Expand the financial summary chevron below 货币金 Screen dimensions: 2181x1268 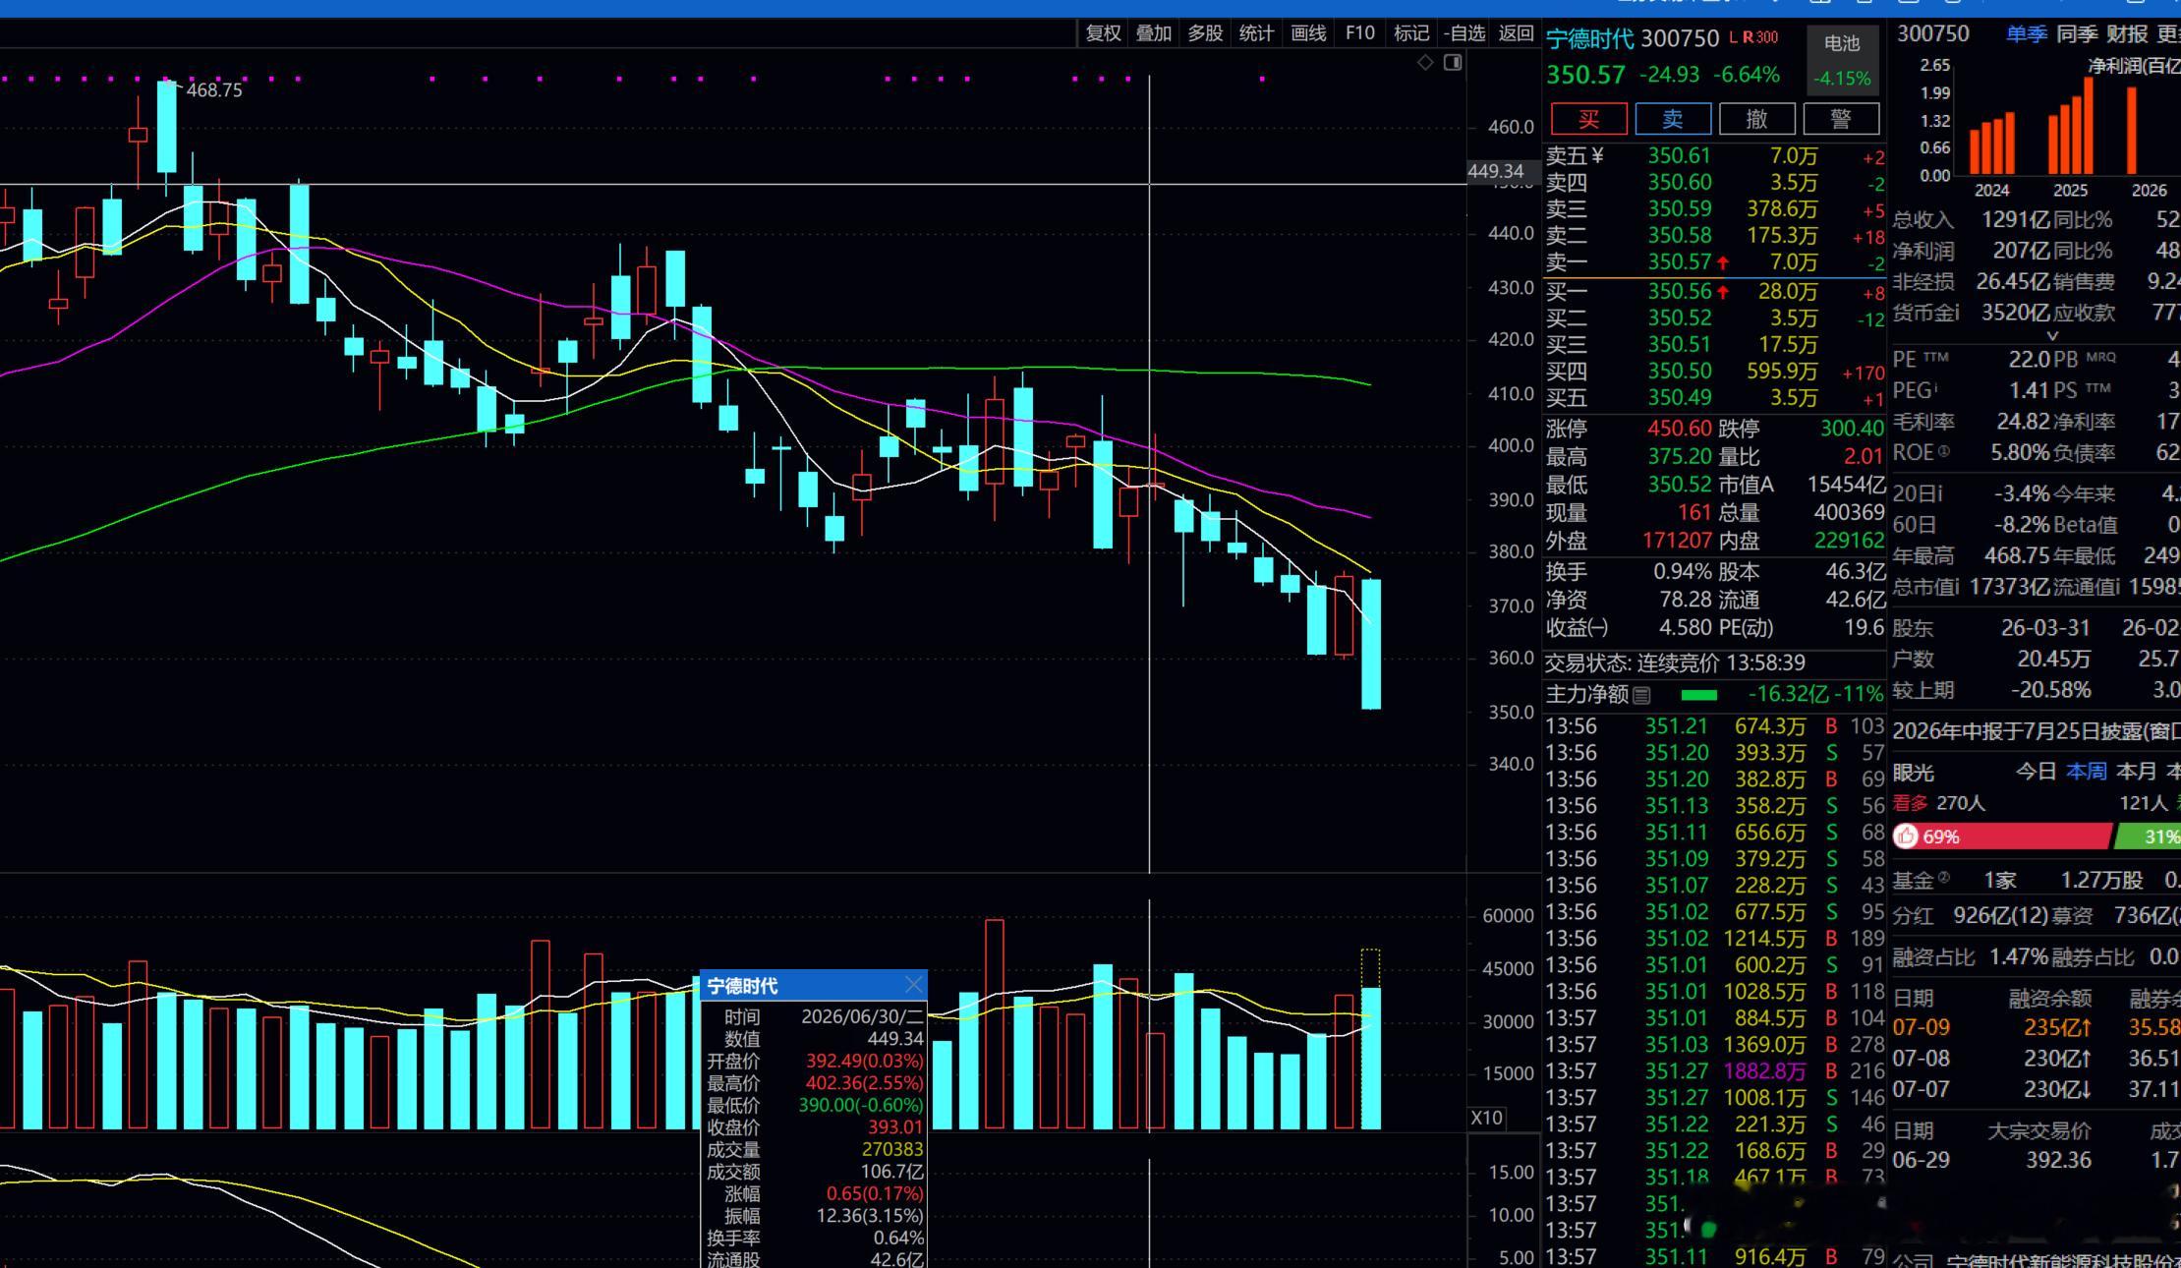coord(2051,336)
